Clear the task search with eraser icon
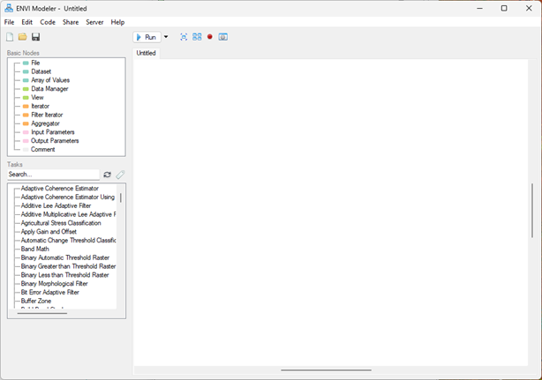542x380 pixels. point(120,175)
